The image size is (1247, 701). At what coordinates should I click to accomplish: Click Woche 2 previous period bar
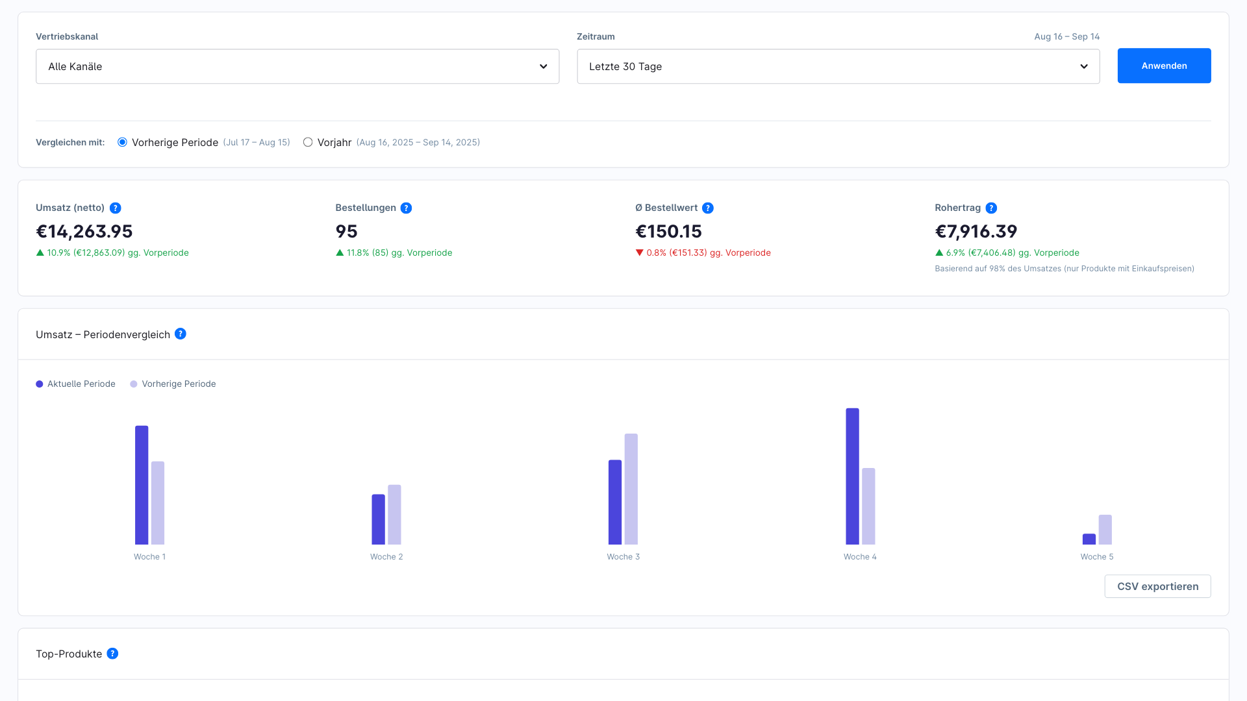click(x=394, y=515)
